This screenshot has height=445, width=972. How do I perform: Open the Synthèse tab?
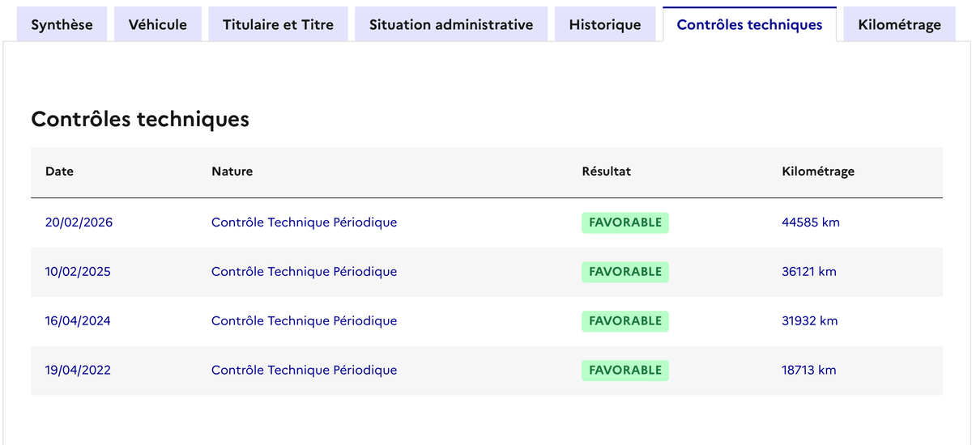click(x=62, y=24)
